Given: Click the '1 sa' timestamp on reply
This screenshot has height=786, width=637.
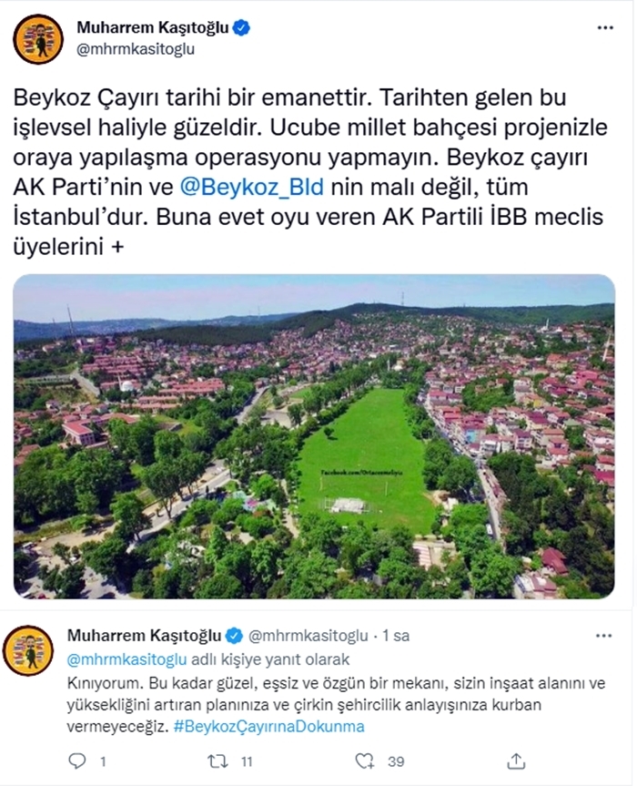Looking at the screenshot, I should 396,636.
